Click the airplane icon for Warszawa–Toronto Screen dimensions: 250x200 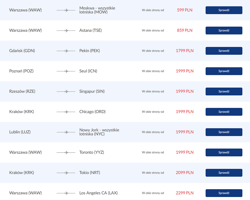coord(66,153)
